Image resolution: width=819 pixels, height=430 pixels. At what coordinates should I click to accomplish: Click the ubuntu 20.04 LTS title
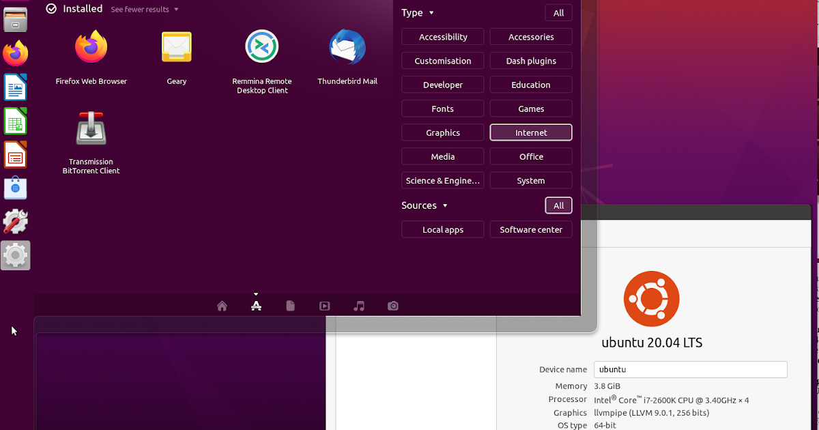[x=652, y=343]
